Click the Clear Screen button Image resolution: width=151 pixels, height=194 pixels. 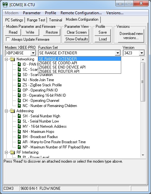[76, 32]
